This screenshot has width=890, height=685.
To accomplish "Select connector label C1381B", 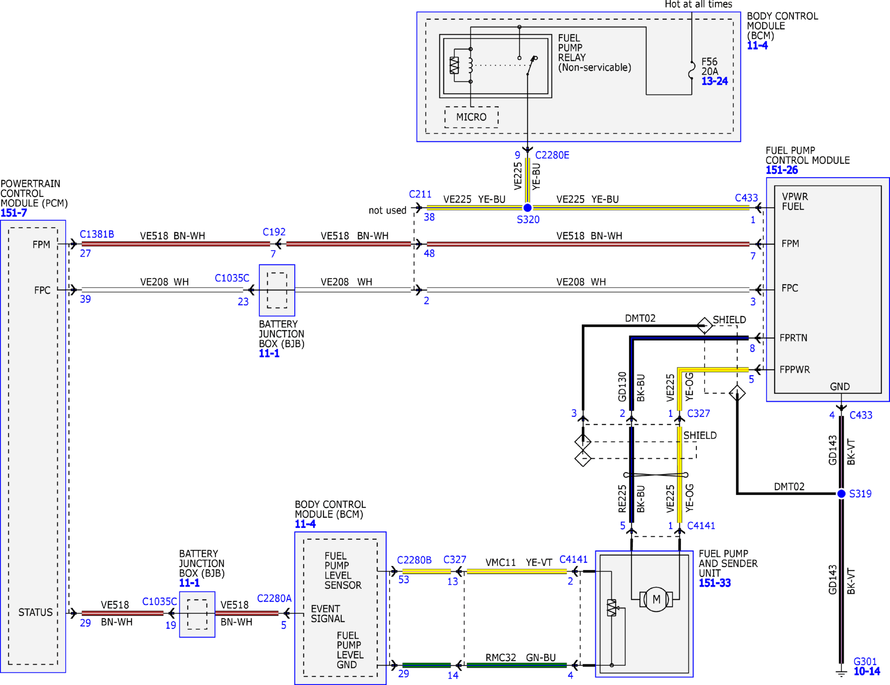I will (97, 234).
